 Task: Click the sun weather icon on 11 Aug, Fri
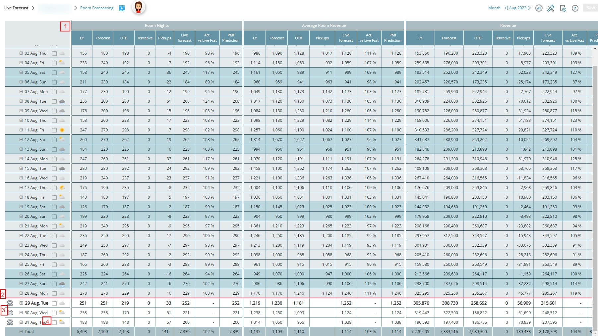tap(62, 130)
